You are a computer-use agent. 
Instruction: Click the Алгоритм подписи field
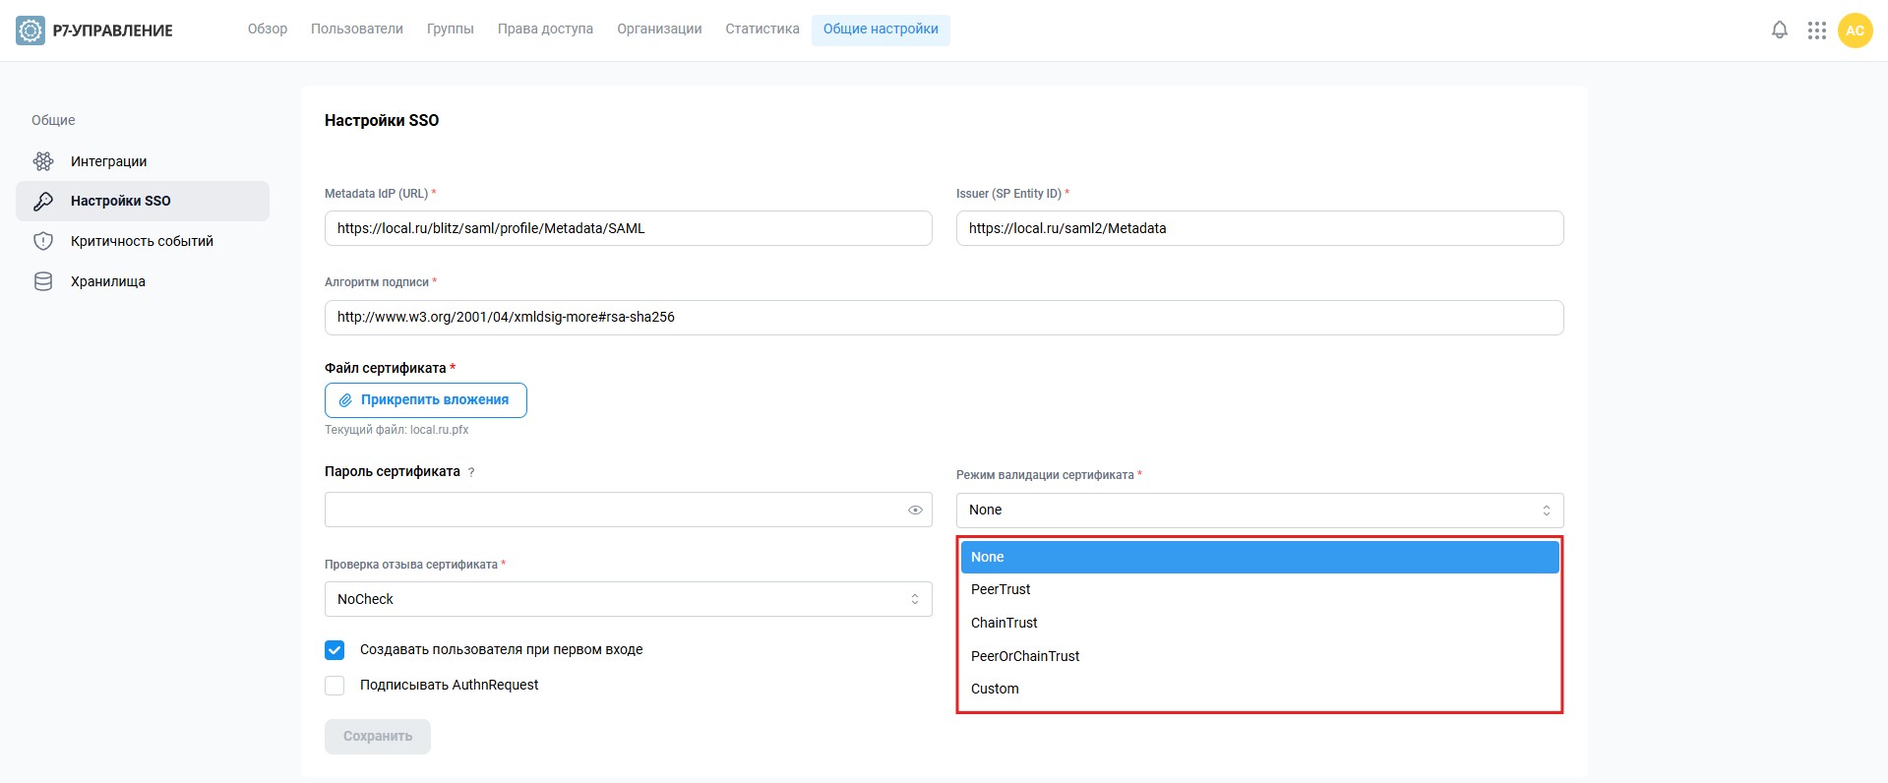(x=944, y=318)
